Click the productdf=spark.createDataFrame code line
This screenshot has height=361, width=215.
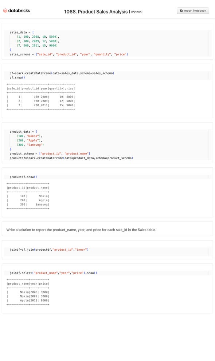point(71,158)
